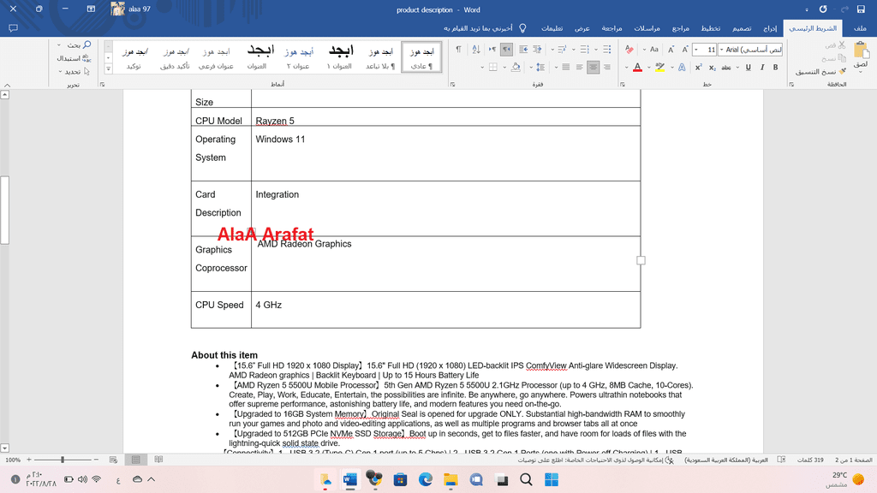The width and height of the screenshot is (877, 493).
Task: Open bullets library dropdown arrow
Action: click(x=596, y=50)
